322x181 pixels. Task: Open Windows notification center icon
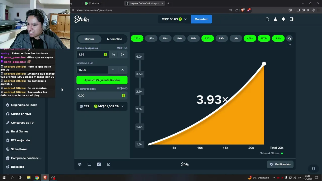[316, 178]
